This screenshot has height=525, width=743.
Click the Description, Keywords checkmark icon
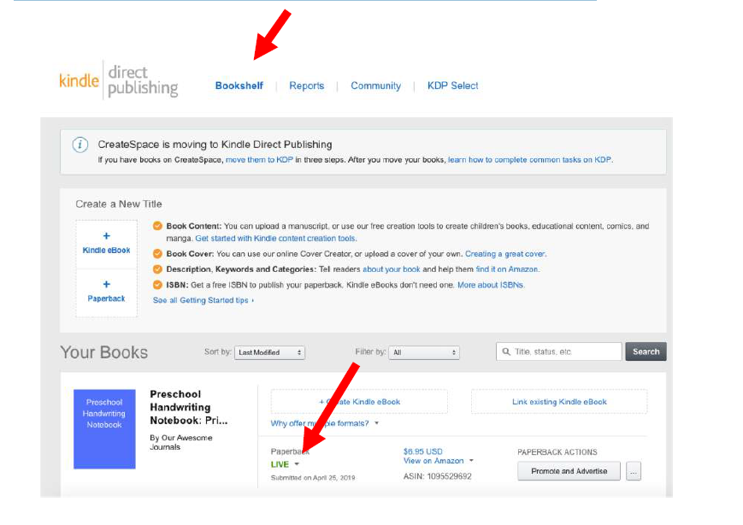[157, 269]
